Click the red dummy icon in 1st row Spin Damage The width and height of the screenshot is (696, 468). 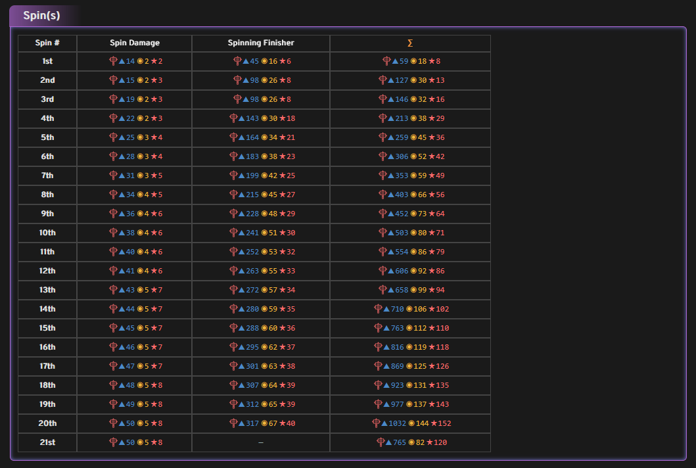[x=113, y=61]
